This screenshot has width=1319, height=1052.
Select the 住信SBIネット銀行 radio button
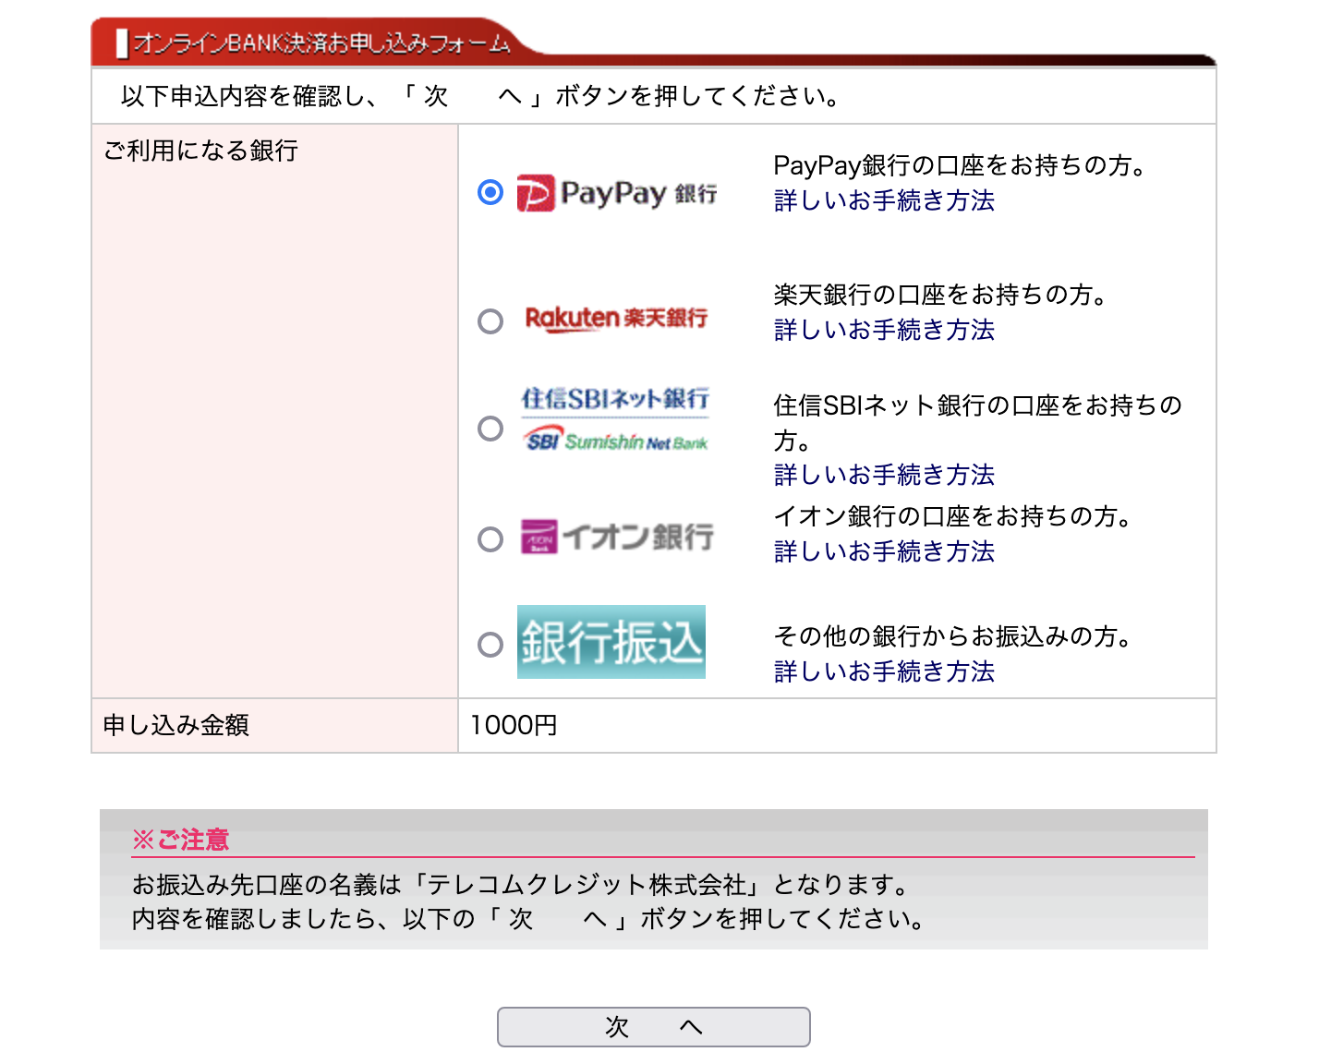490,429
